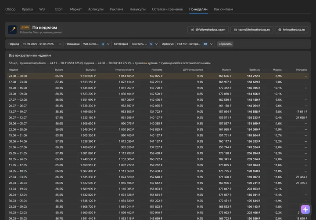The height and width of the screenshot is (220, 316).
Task: Open the Обзор tab
Action: pyautogui.click(x=10, y=9)
